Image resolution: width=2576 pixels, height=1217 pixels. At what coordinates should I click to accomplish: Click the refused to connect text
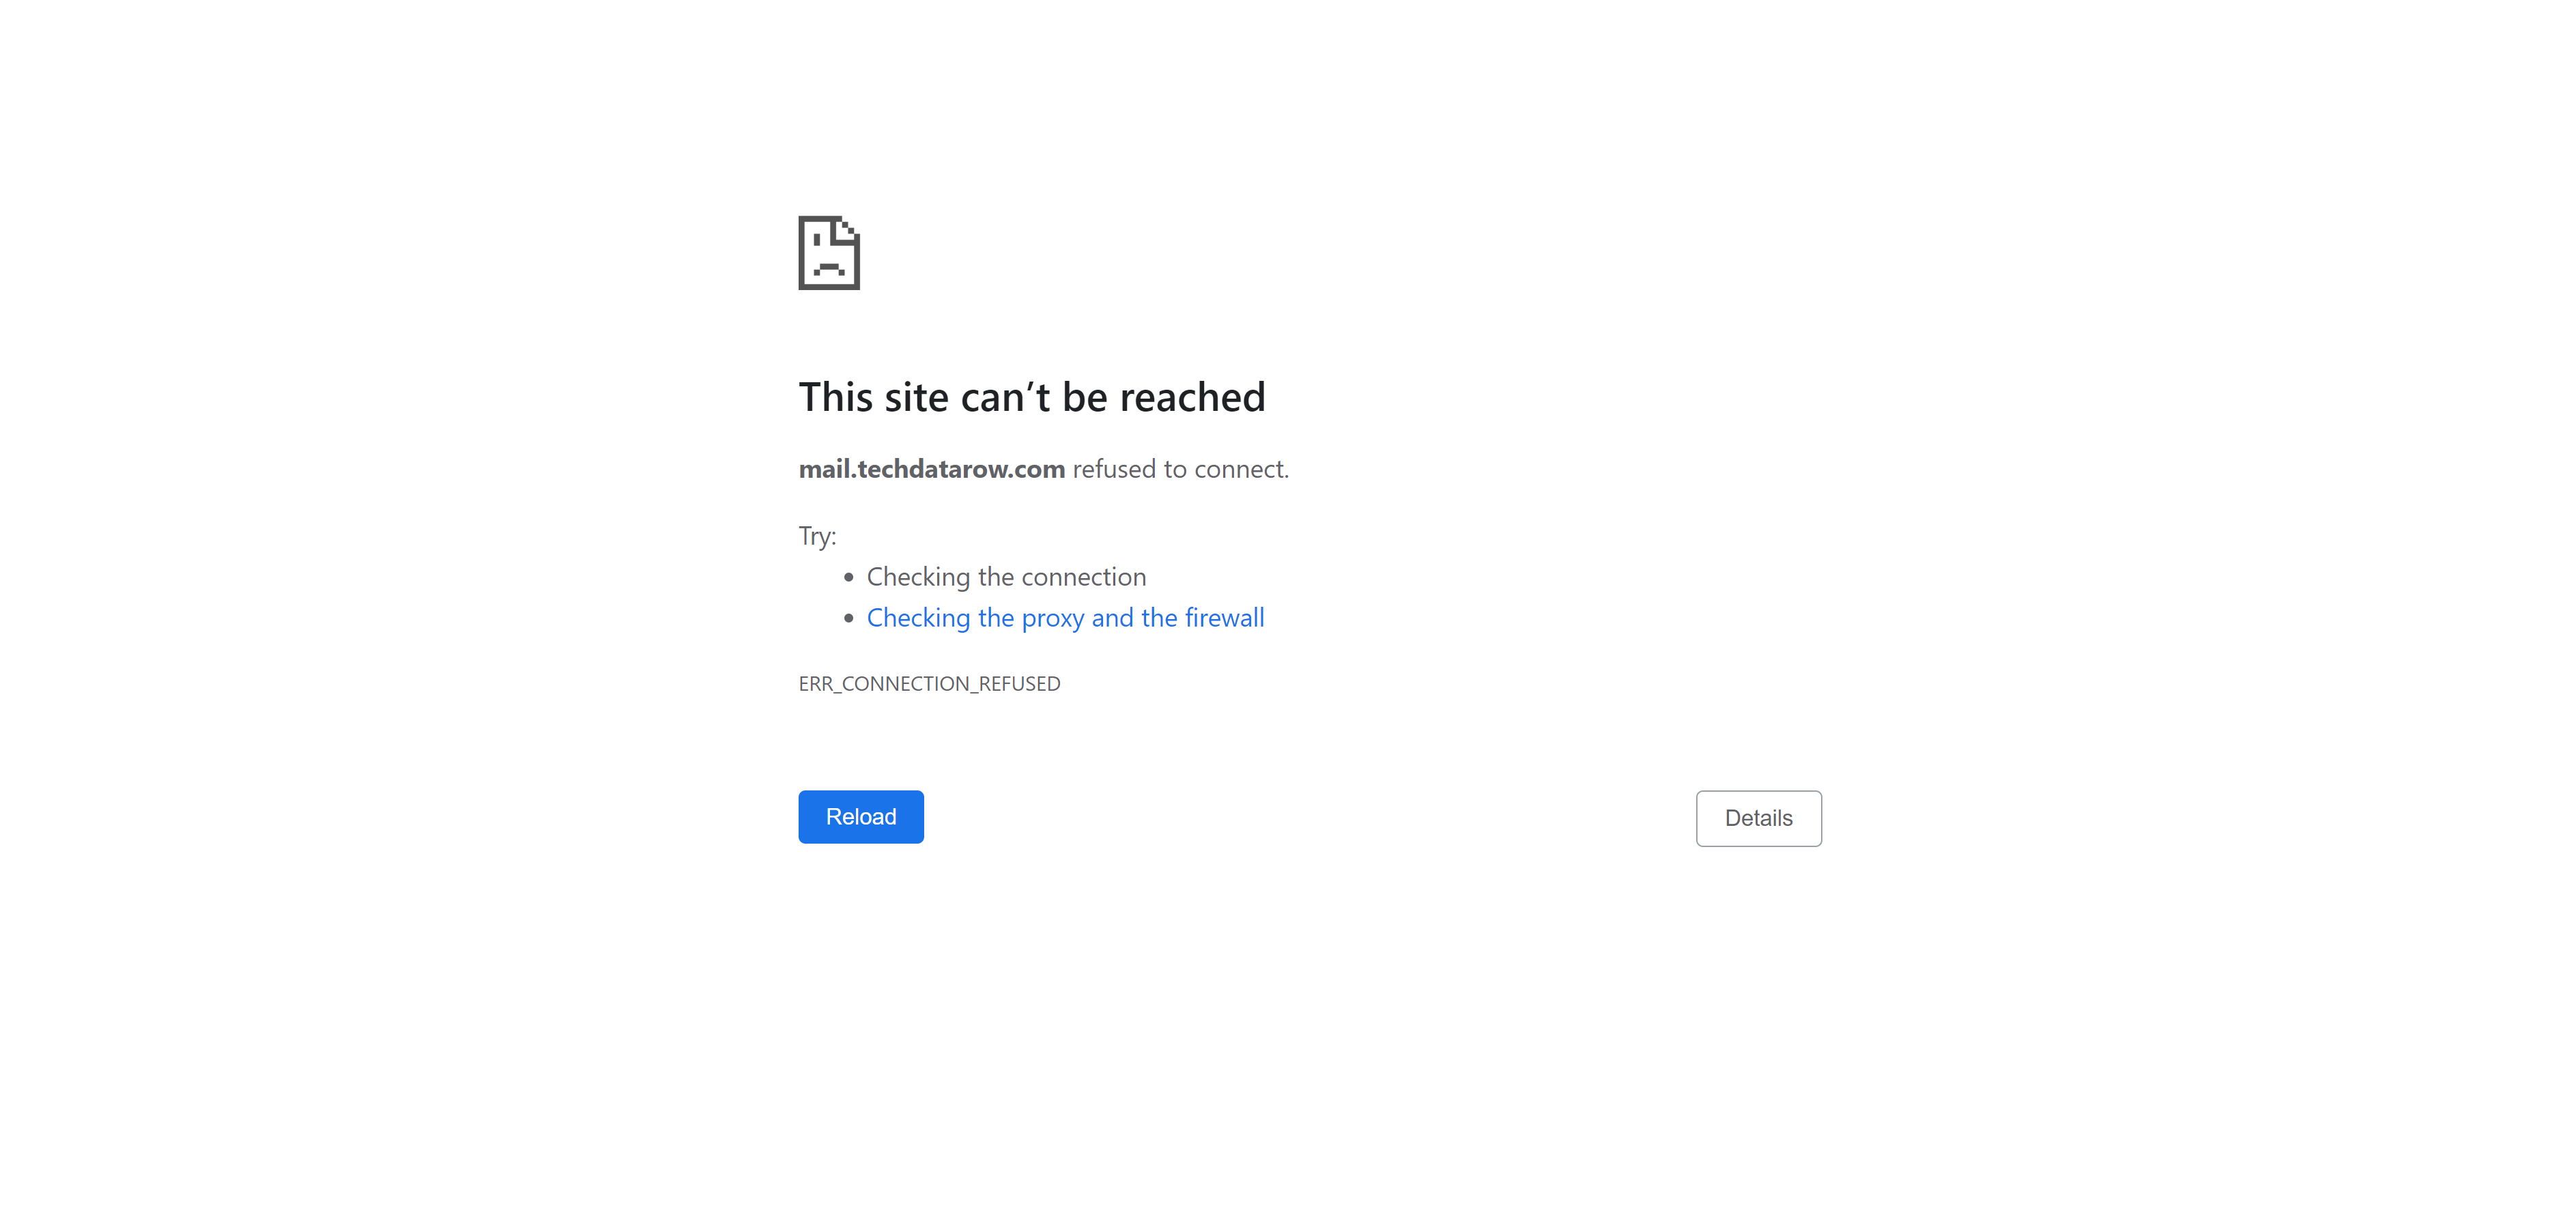click(x=1181, y=469)
